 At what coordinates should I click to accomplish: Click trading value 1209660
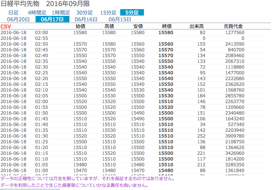pyautogui.click(x=235, y=107)
